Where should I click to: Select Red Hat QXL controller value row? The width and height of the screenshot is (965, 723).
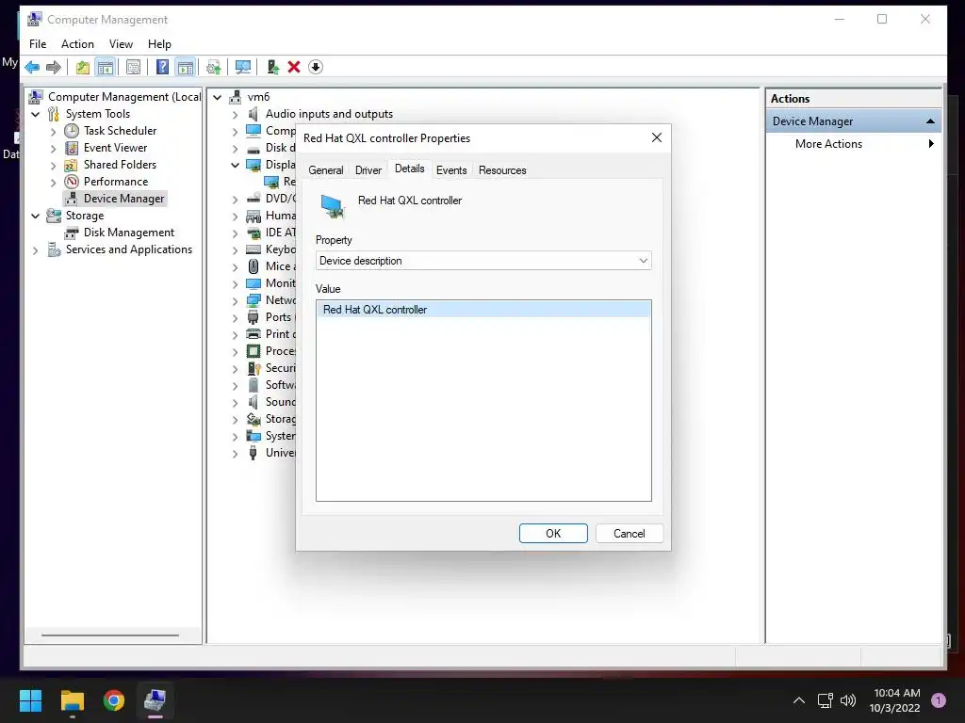click(483, 309)
